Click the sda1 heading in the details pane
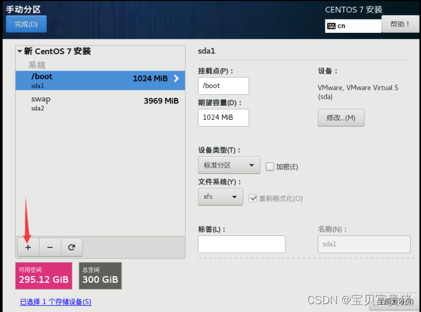 (x=206, y=51)
